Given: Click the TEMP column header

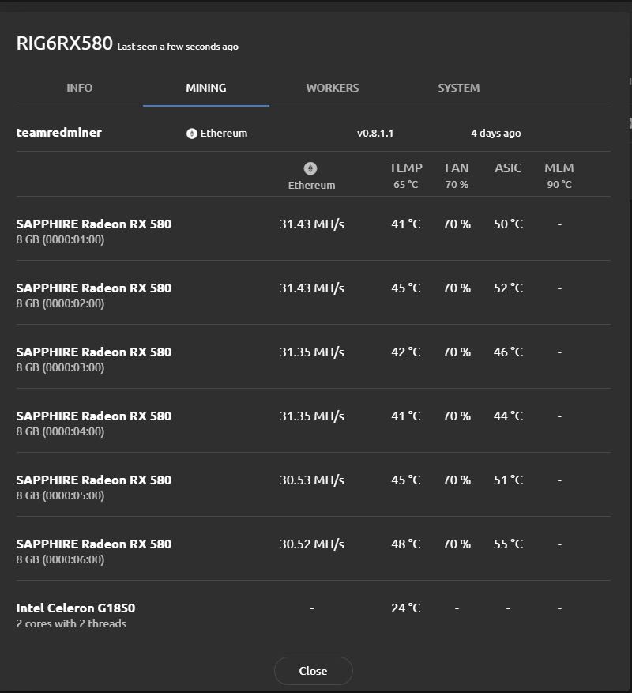Looking at the screenshot, I should [406, 168].
